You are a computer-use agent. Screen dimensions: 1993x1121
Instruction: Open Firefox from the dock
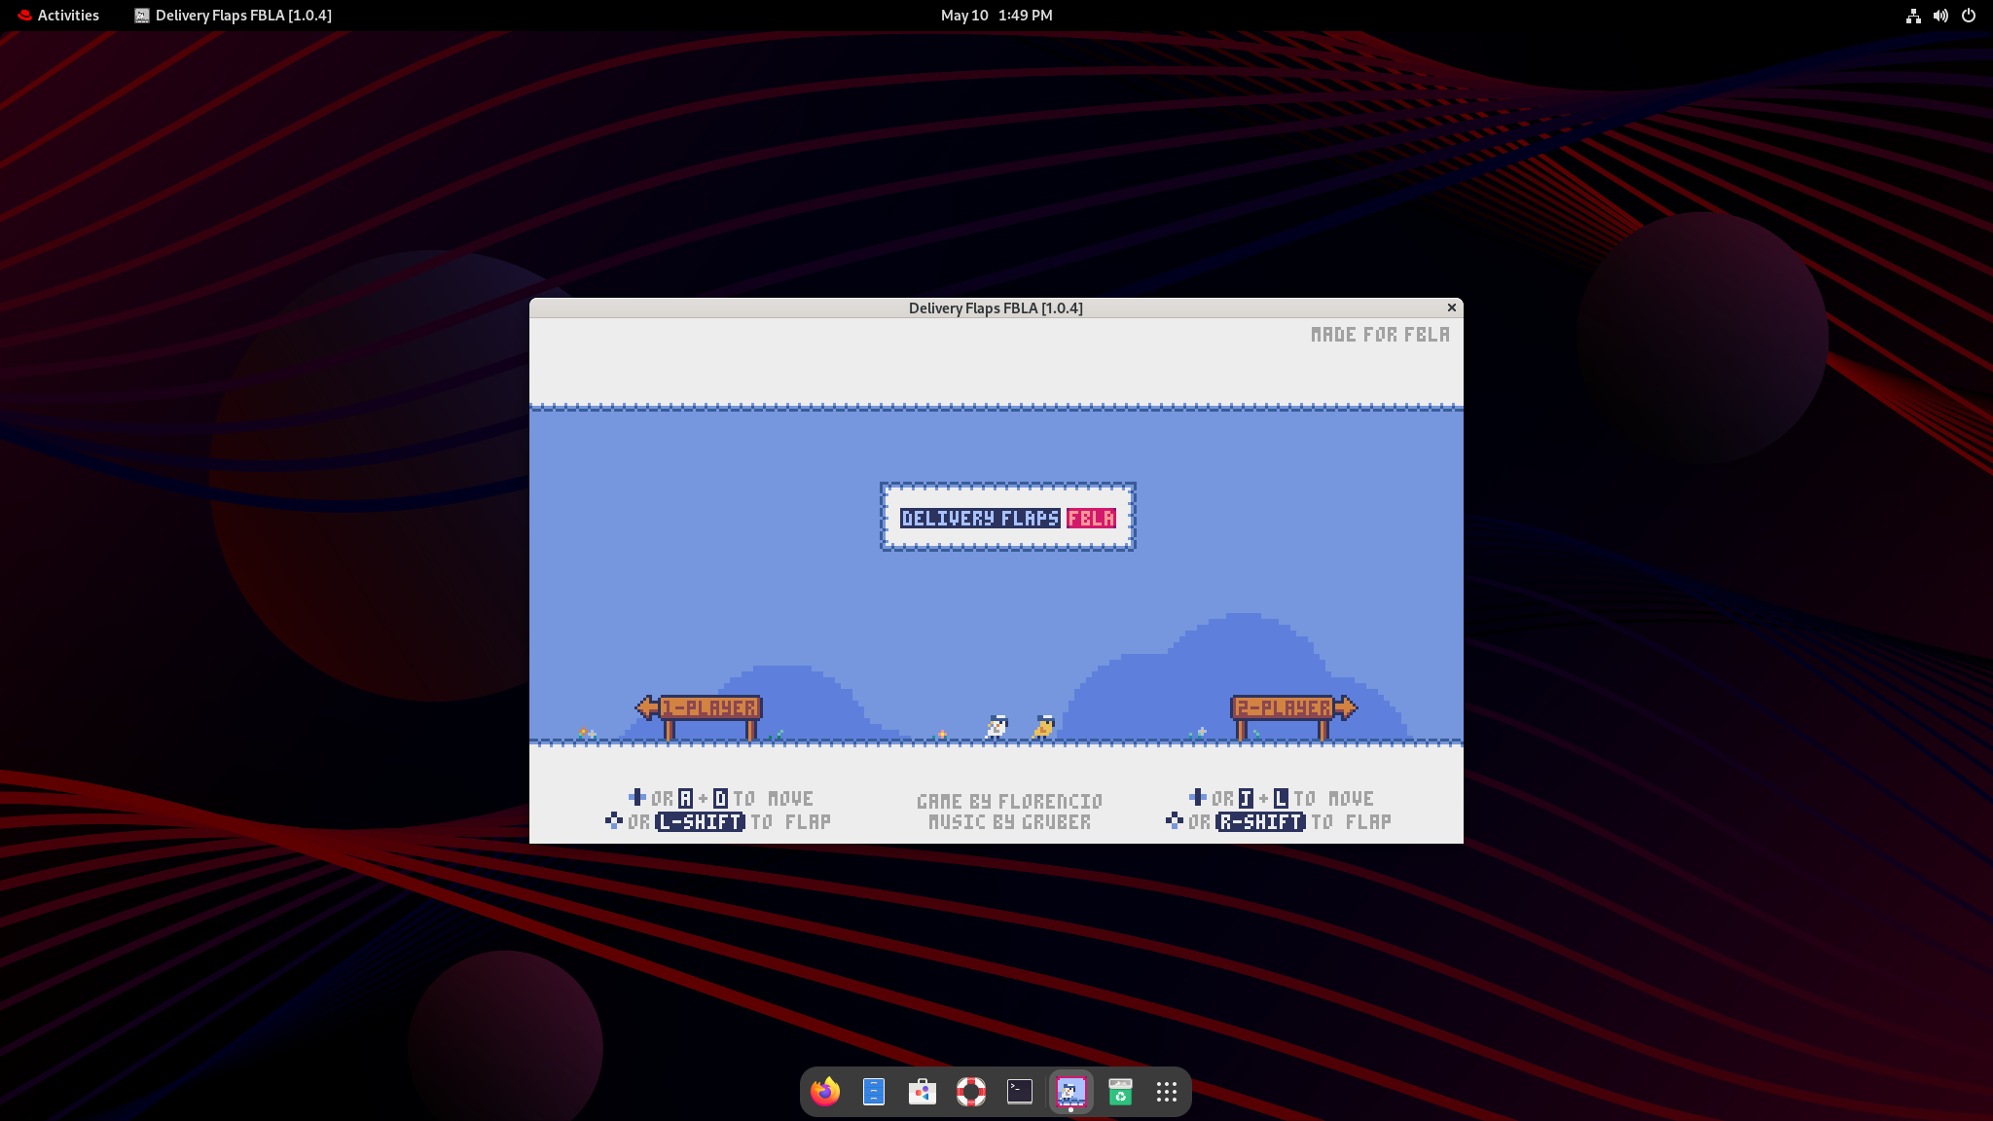(825, 1092)
